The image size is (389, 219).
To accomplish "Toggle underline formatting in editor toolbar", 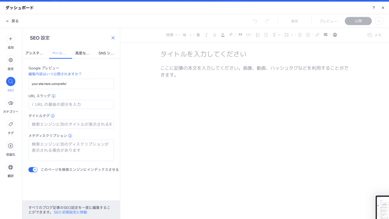I will (214, 35).
